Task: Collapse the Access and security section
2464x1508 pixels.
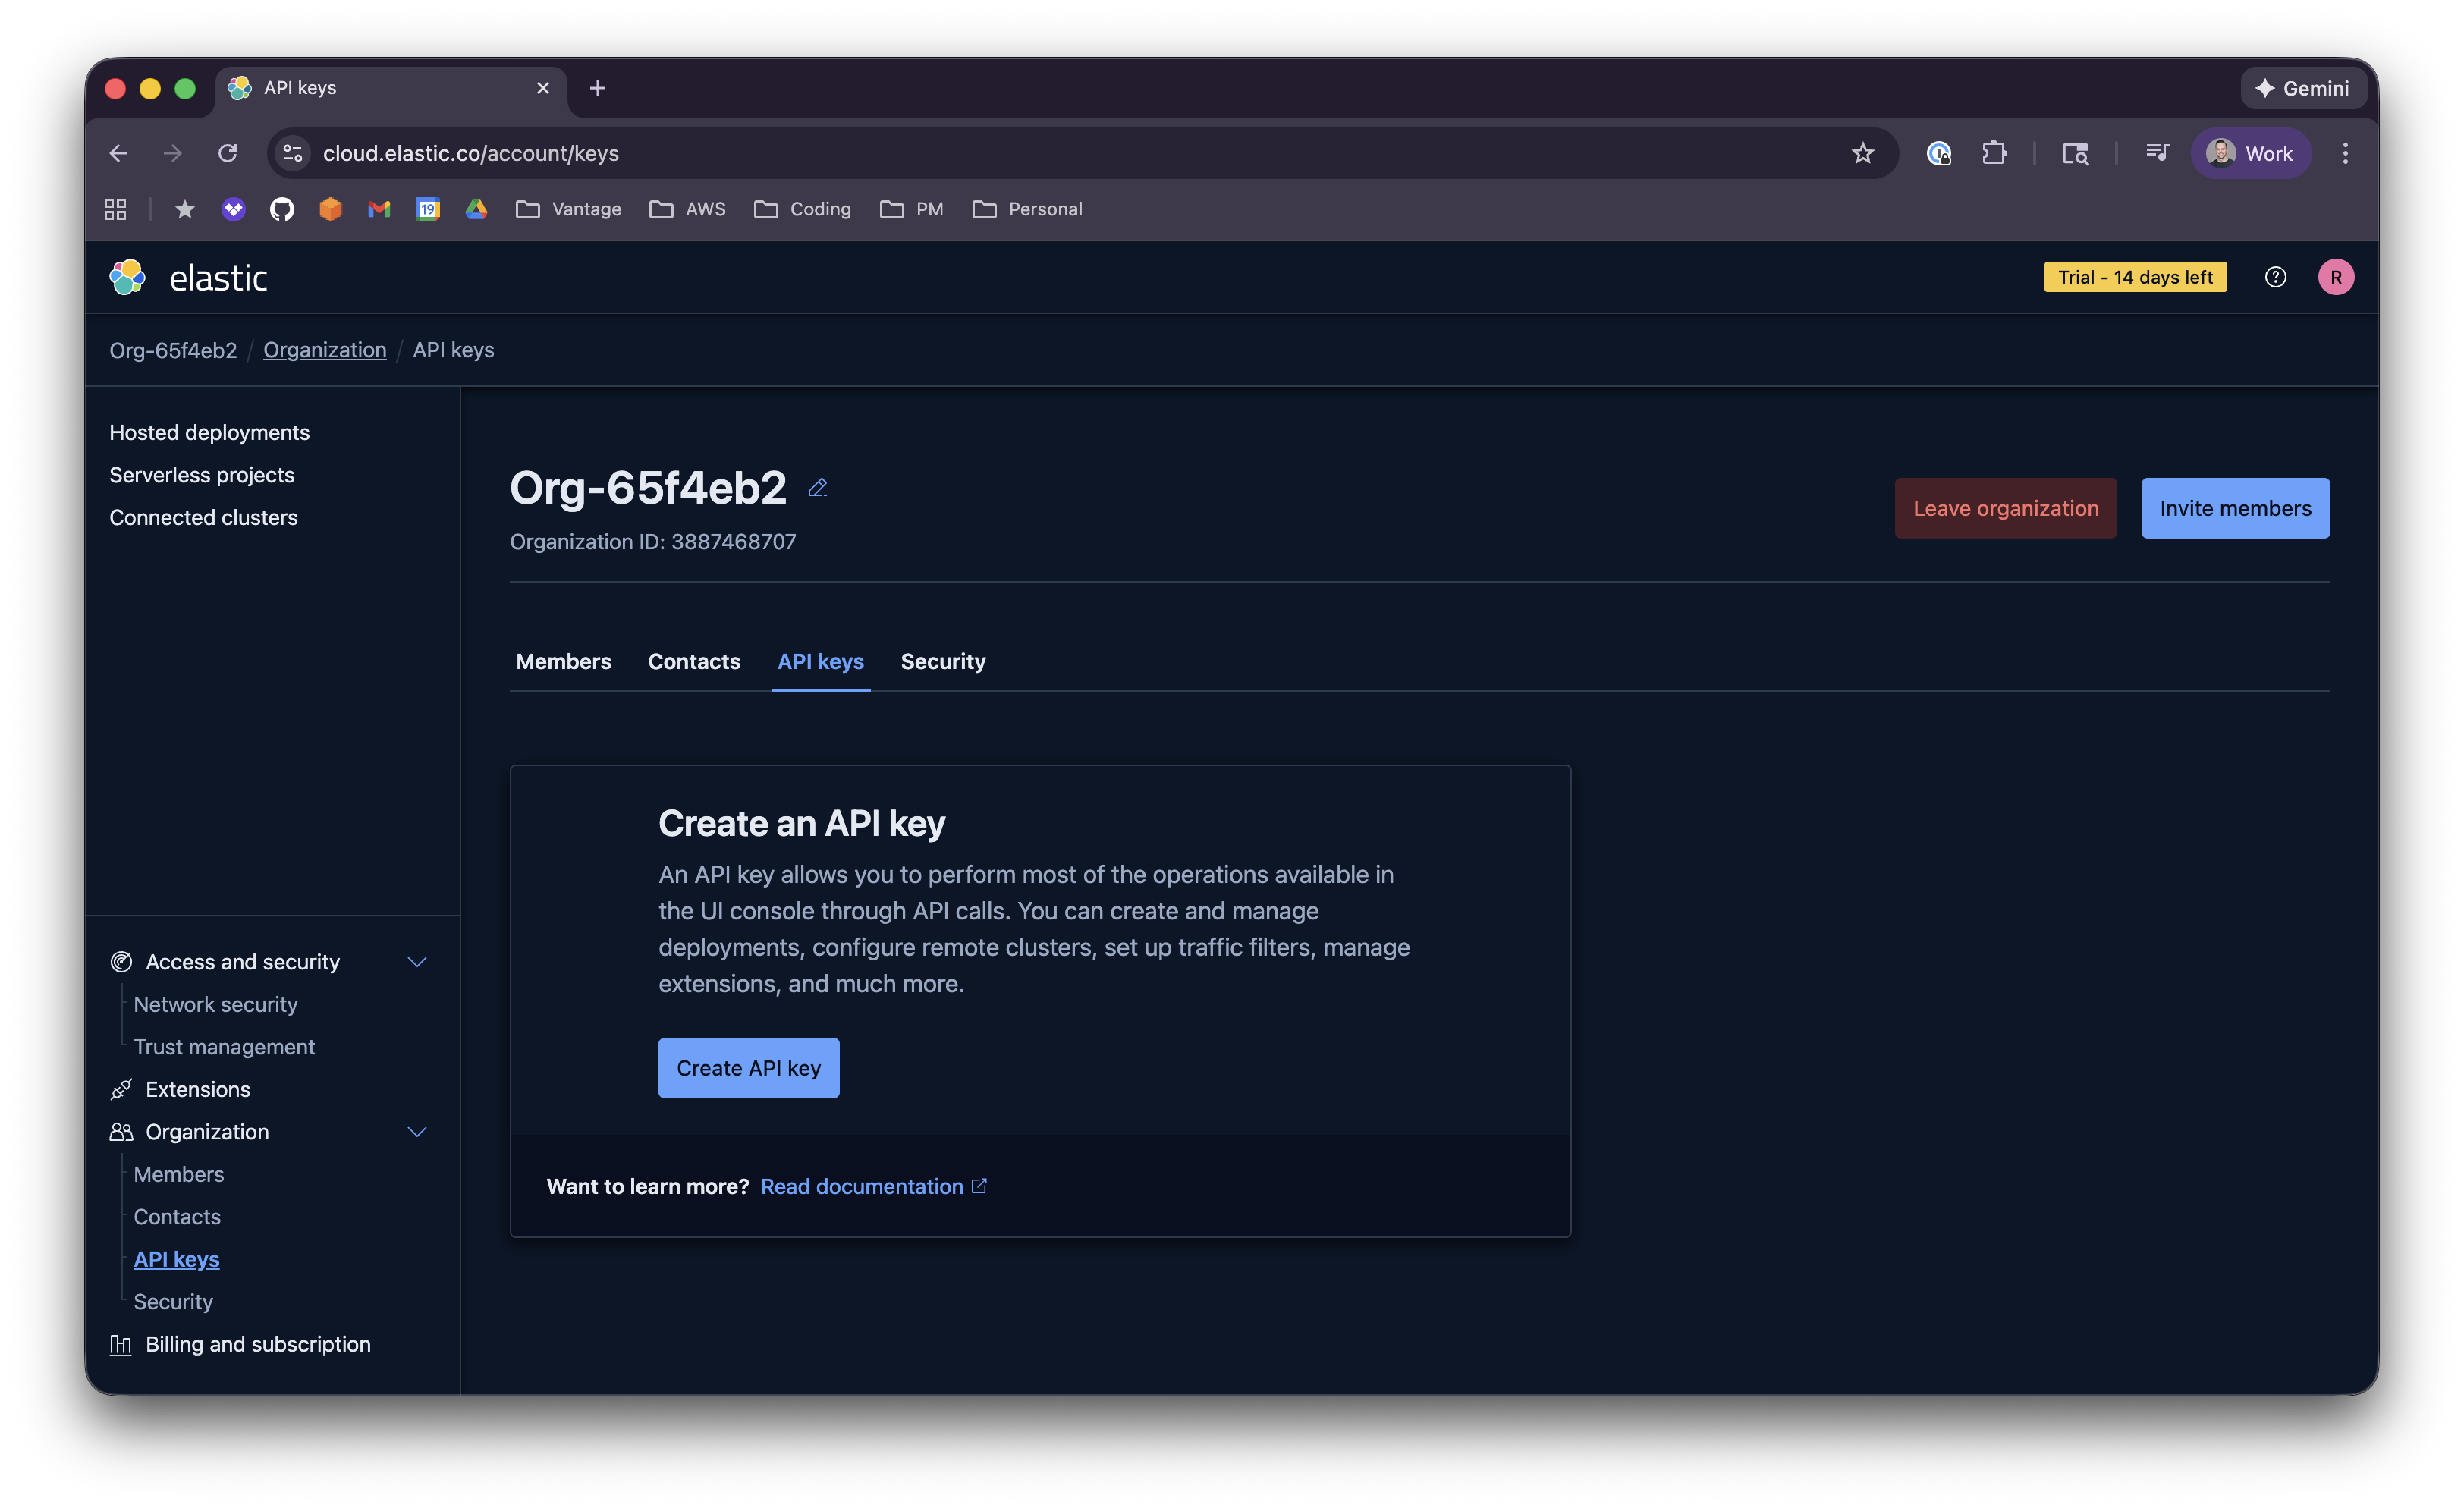Action: (x=417, y=961)
